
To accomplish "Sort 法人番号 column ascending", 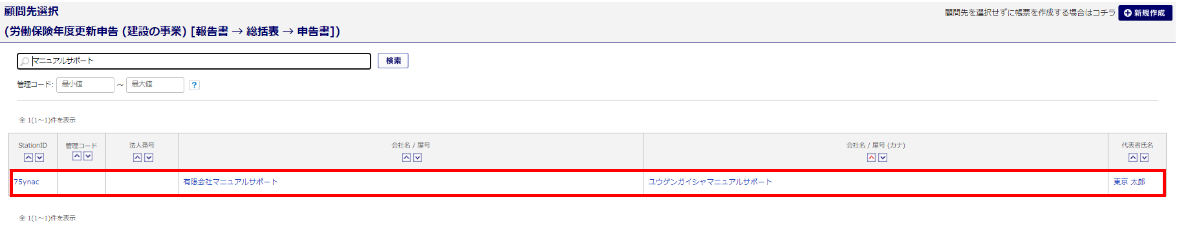I will pos(137,158).
